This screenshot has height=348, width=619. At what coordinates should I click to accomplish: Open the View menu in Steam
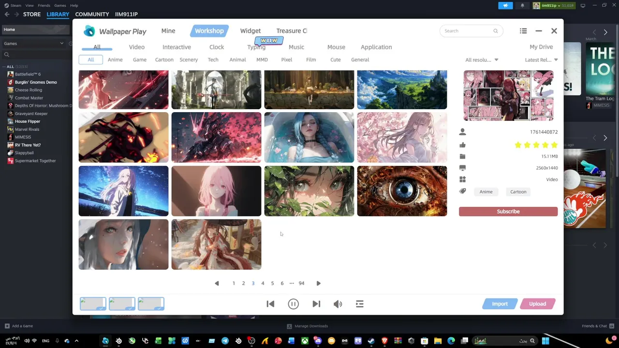29,5
